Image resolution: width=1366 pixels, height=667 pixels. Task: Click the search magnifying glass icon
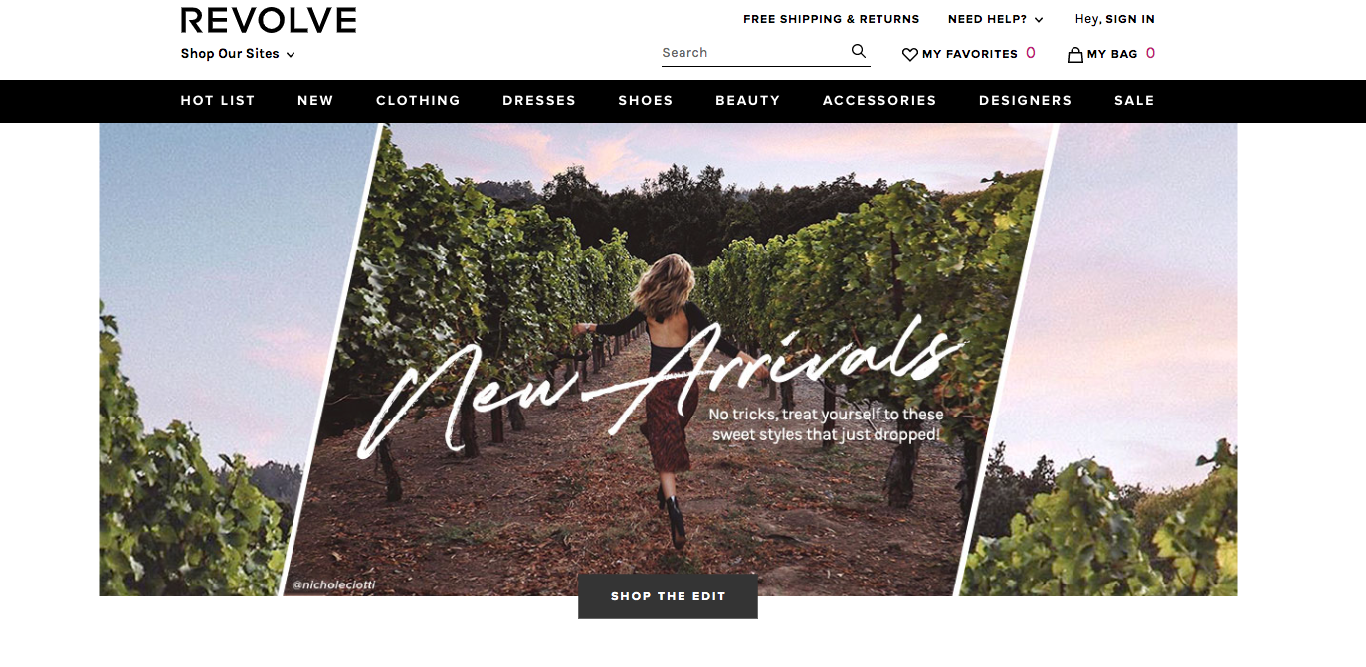click(x=859, y=51)
